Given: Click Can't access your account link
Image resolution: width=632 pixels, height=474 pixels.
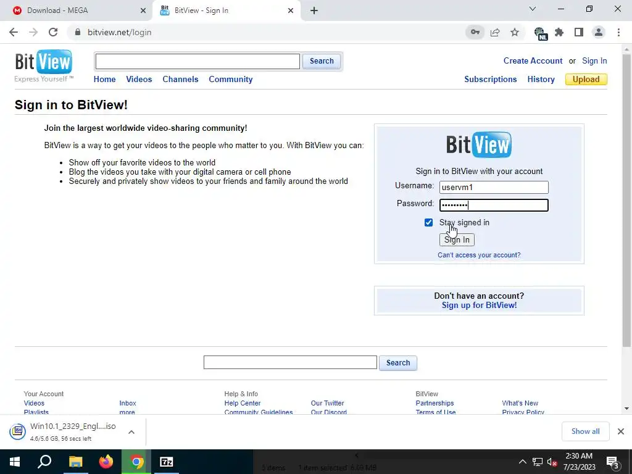Looking at the screenshot, I should tap(479, 255).
